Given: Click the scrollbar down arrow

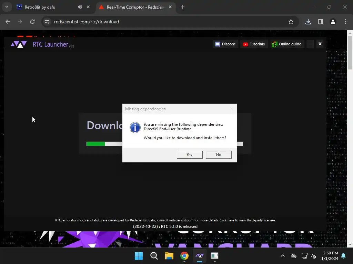Looking at the screenshot, I should (350, 244).
